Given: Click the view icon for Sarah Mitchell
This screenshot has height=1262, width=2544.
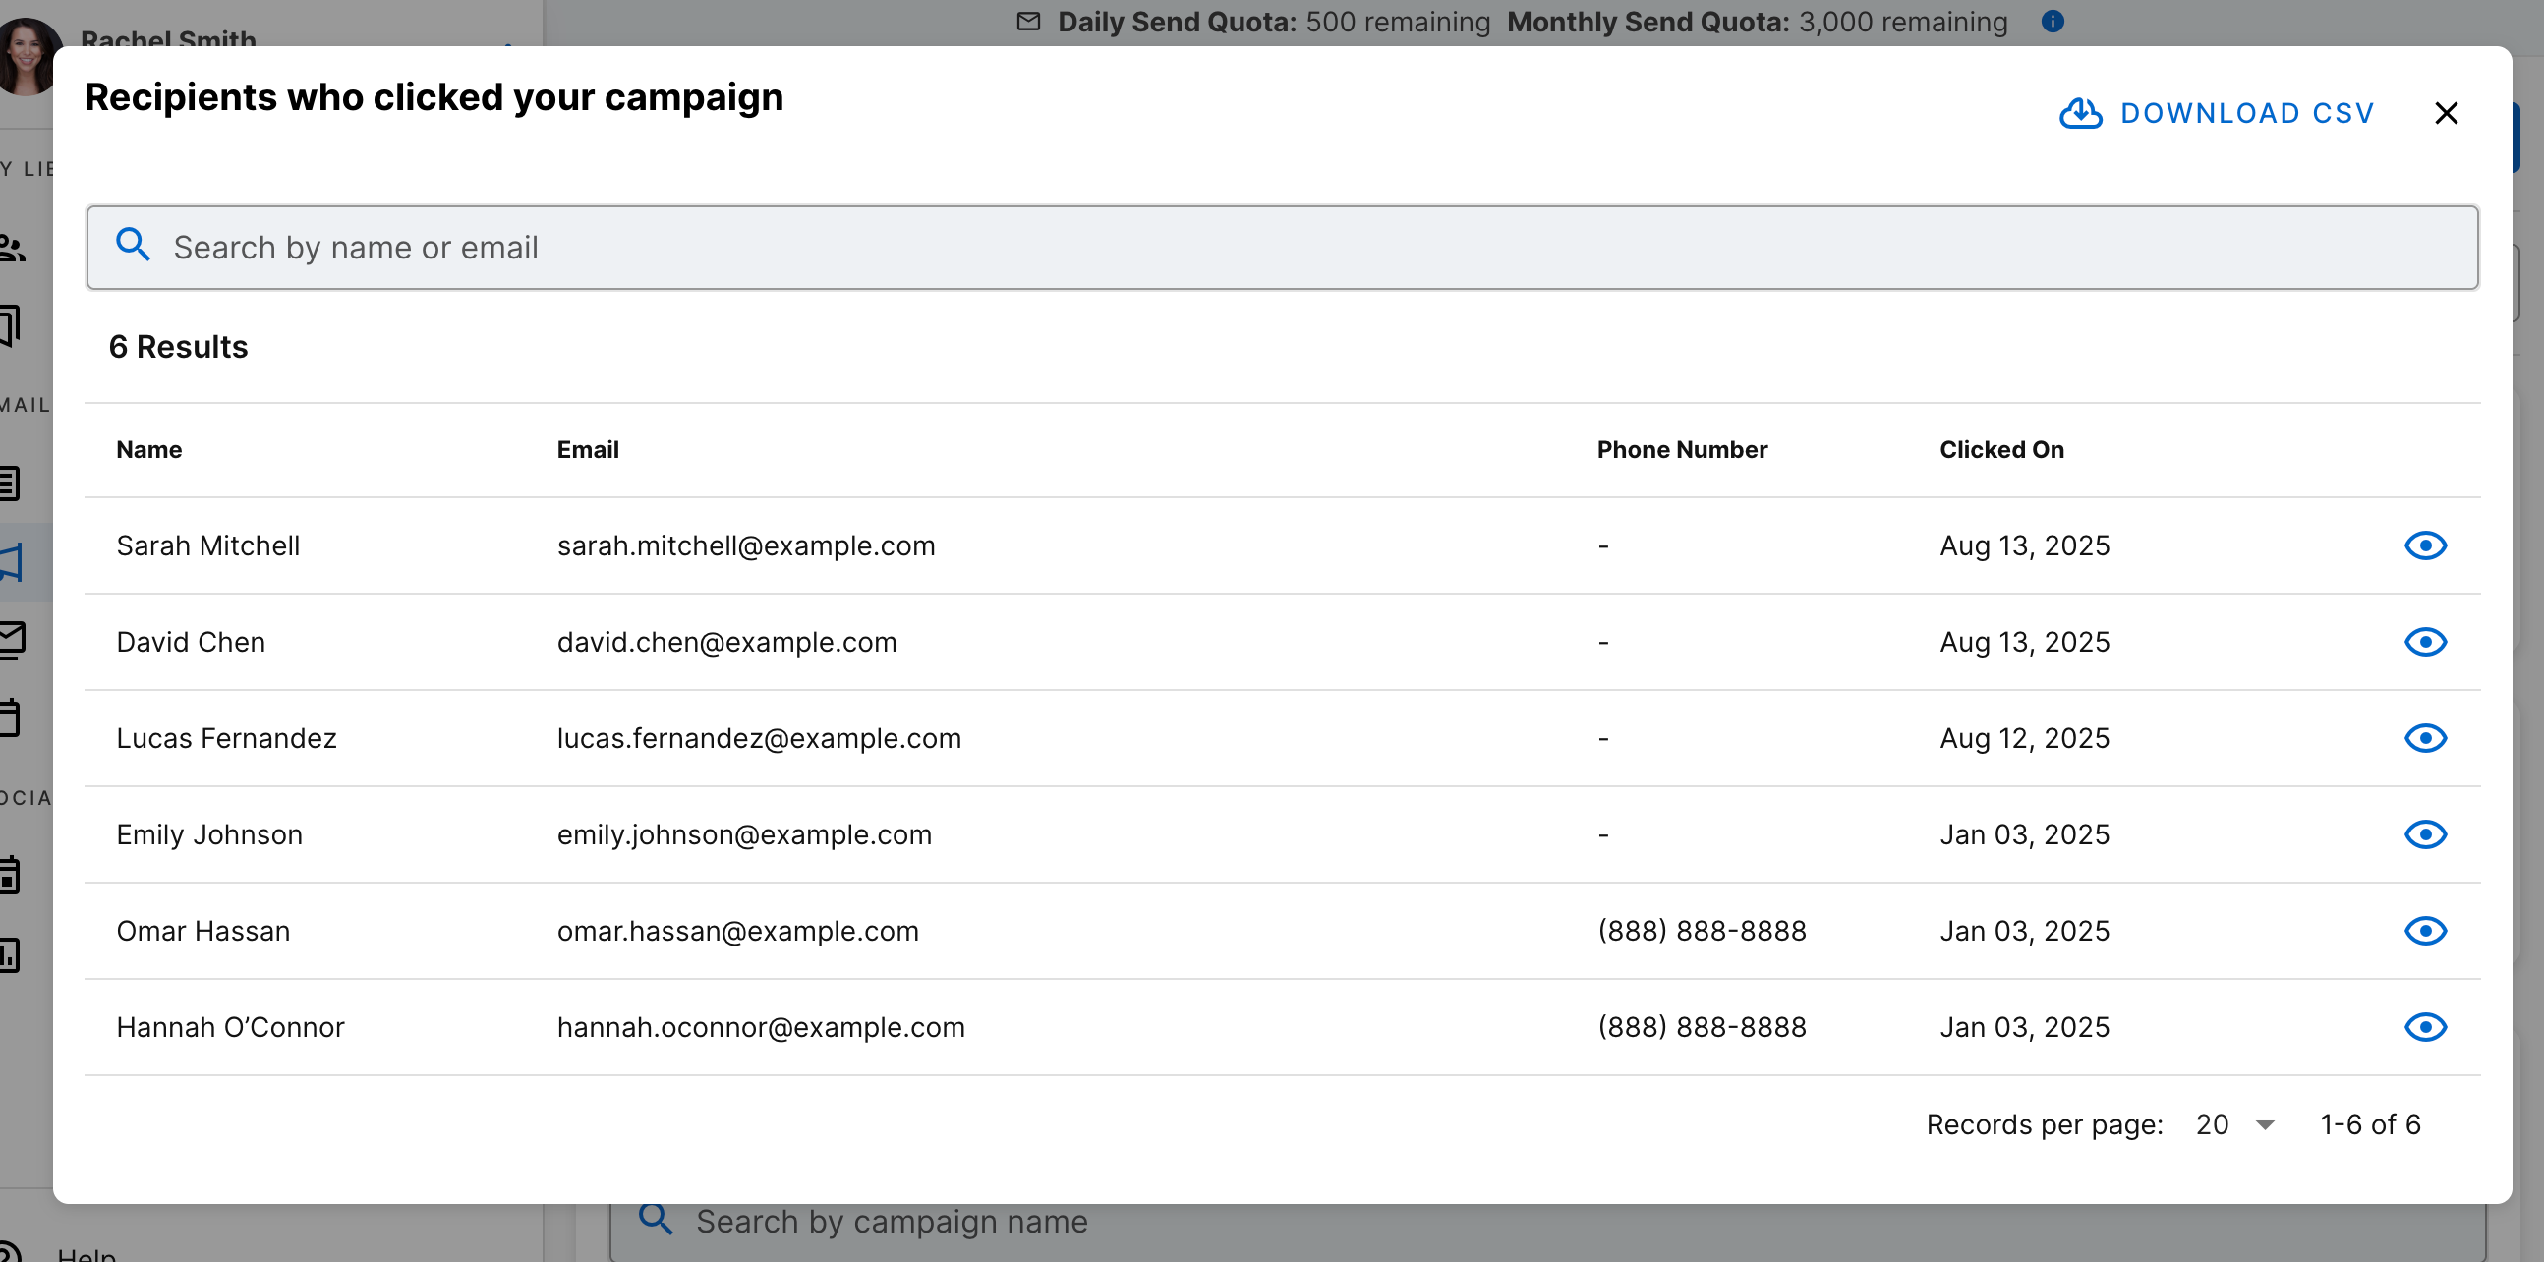Looking at the screenshot, I should click(x=2424, y=545).
